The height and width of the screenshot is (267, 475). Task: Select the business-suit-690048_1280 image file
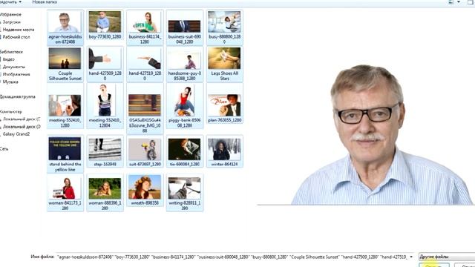tap(184, 27)
